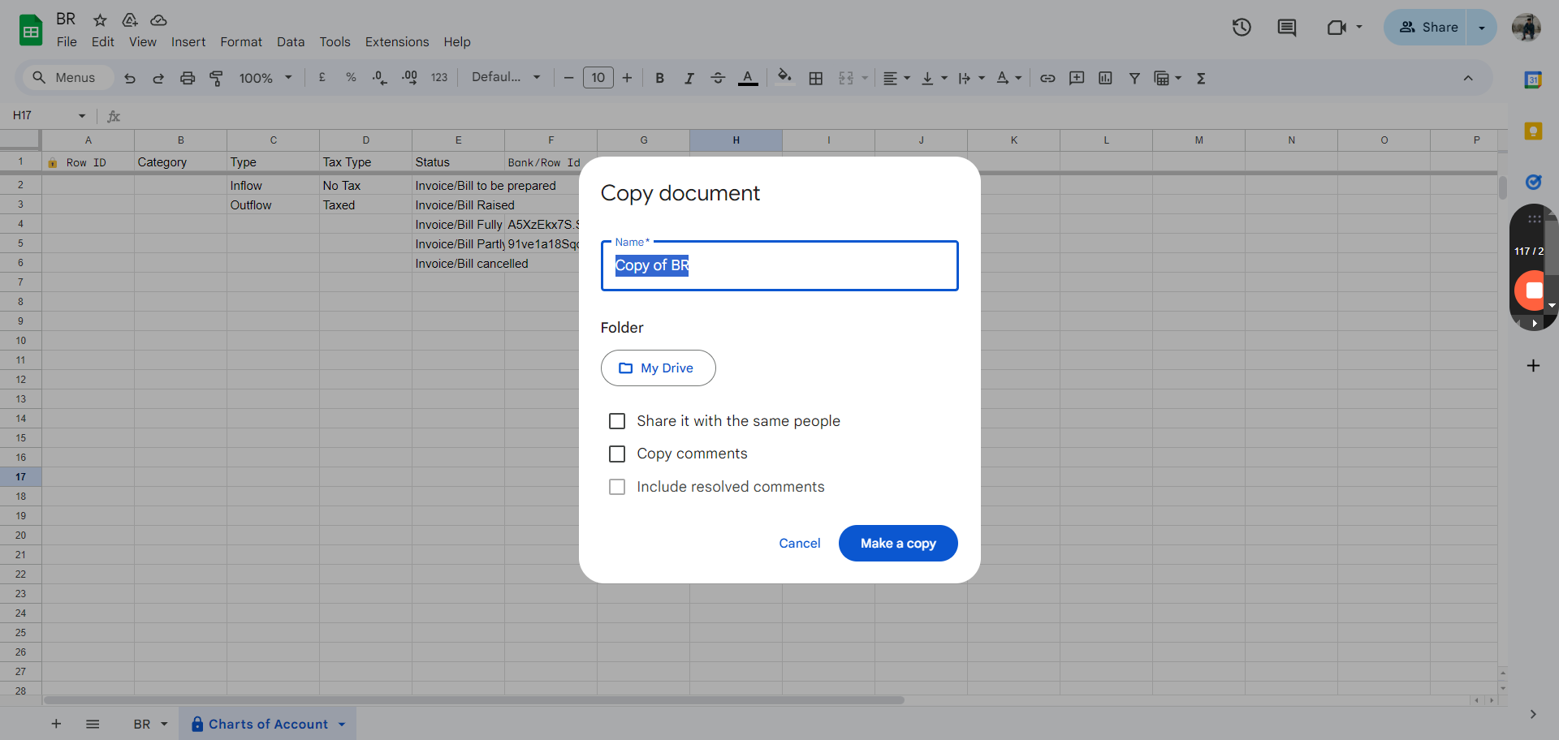Screen dimensions: 1559x740
Task: Add a new sheet plus button
Action: (x=56, y=724)
